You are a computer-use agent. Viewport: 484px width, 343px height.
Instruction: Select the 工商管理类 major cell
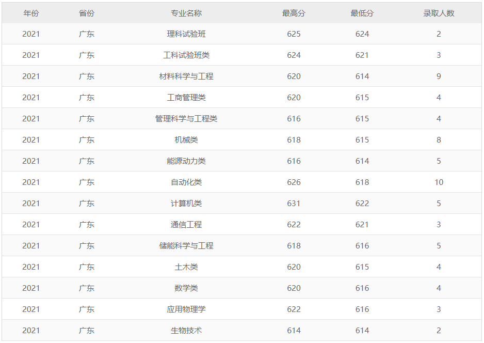click(x=186, y=98)
